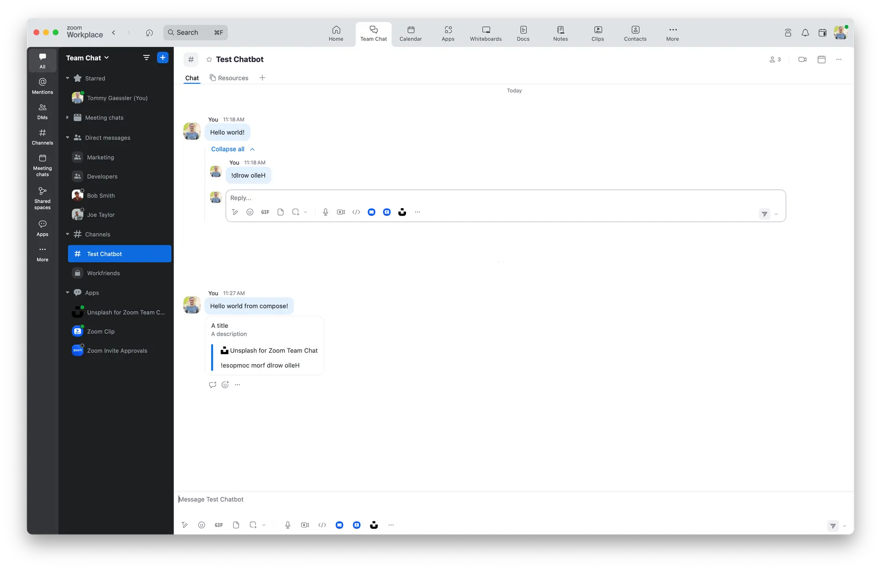Collapse the Direct messages section
This screenshot has height=570, width=881.
click(67, 138)
